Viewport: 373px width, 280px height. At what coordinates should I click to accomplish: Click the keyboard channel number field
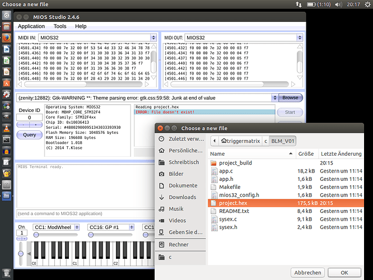click(22, 233)
